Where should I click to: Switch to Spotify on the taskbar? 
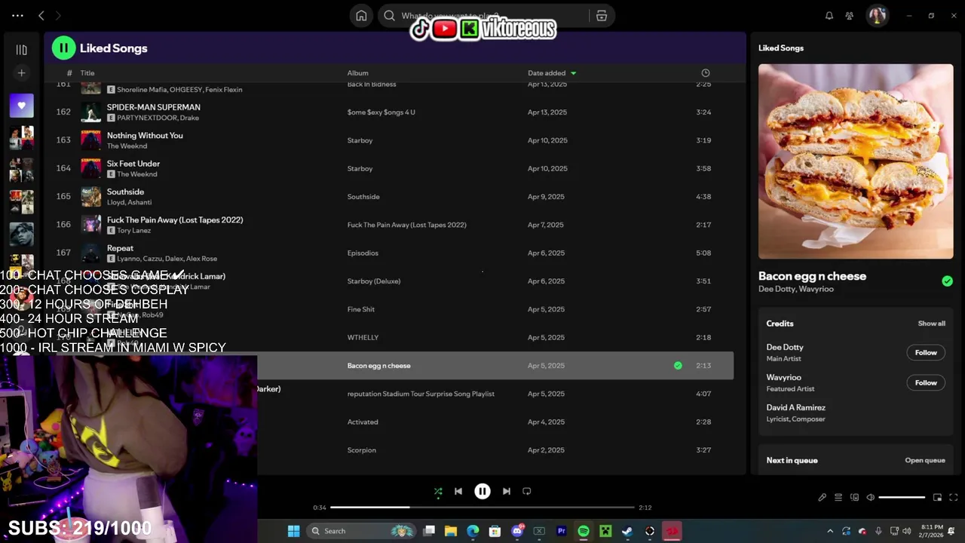tap(584, 531)
